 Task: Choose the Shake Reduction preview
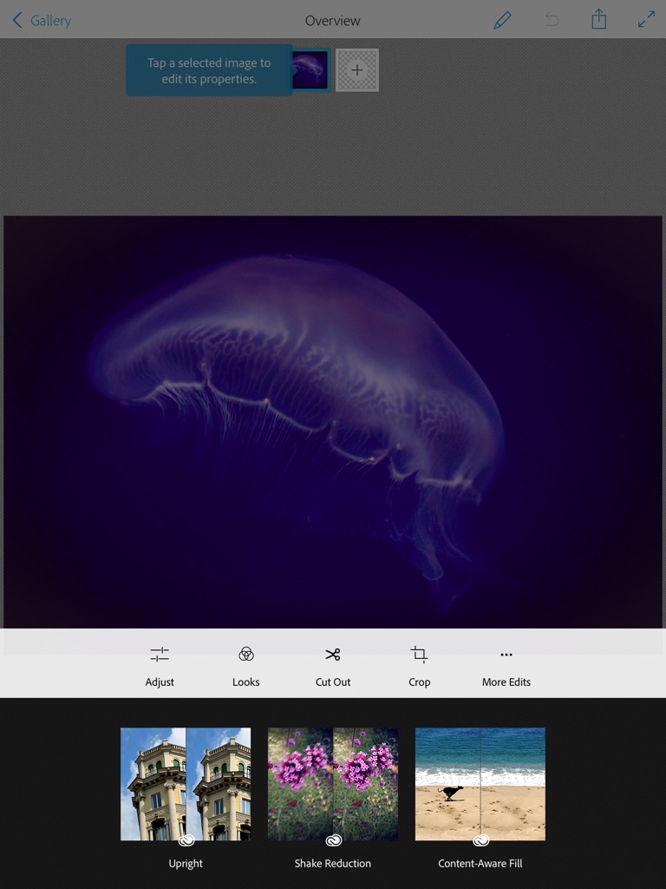click(x=333, y=783)
